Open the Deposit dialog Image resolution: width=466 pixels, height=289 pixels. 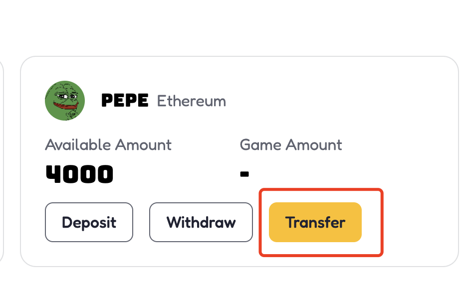89,222
